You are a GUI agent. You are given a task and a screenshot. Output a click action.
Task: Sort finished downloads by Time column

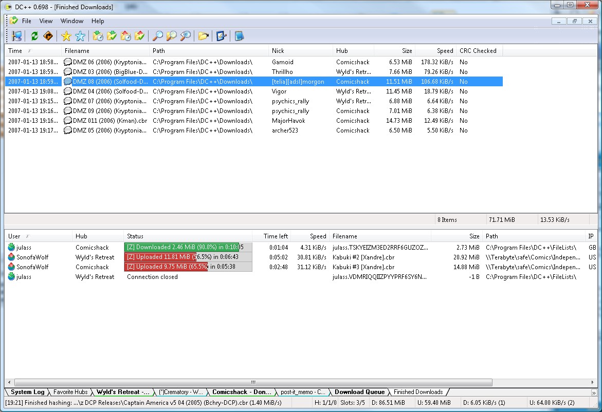(15, 51)
